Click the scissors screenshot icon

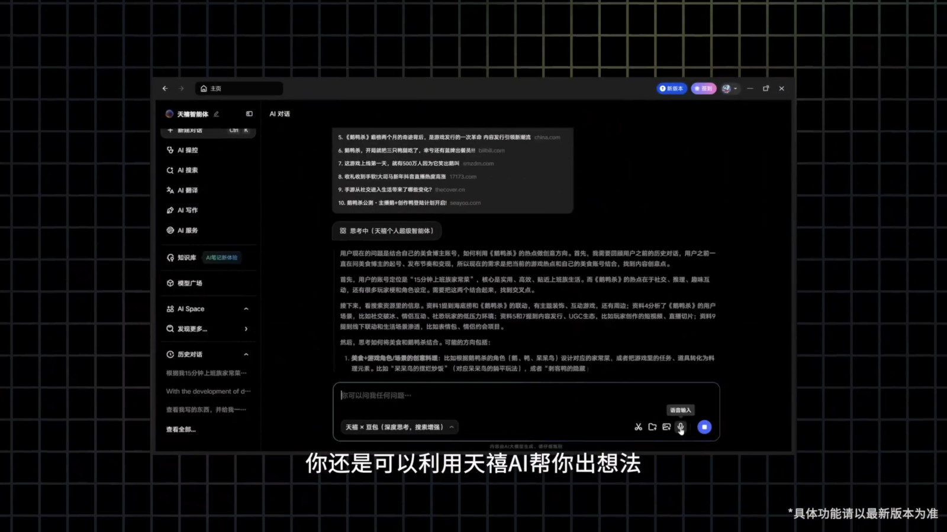(x=638, y=427)
